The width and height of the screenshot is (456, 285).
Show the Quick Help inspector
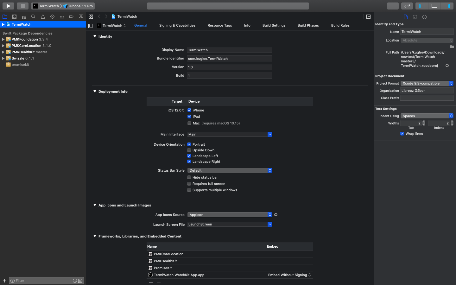click(x=424, y=17)
